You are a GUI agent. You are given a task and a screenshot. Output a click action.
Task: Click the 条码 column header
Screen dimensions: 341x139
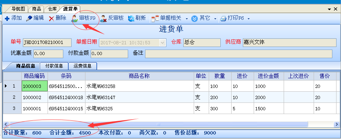pos(66,76)
